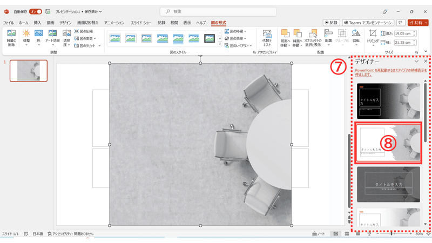Collapse the ribbon with the chevron
The width and height of the screenshot is (432, 243).
tap(426, 51)
